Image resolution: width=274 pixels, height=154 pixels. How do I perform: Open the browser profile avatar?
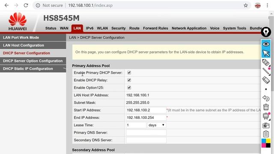(x=258, y=6)
